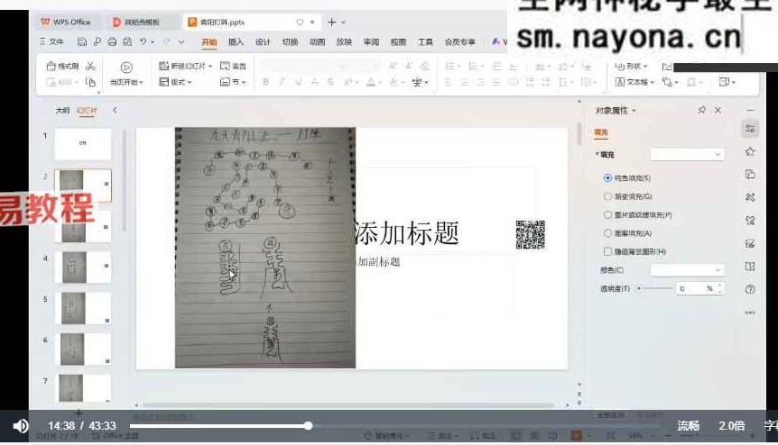Image resolution: width=778 pixels, height=445 pixels.
Task: Click the plus new tab icon
Action: [x=332, y=23]
